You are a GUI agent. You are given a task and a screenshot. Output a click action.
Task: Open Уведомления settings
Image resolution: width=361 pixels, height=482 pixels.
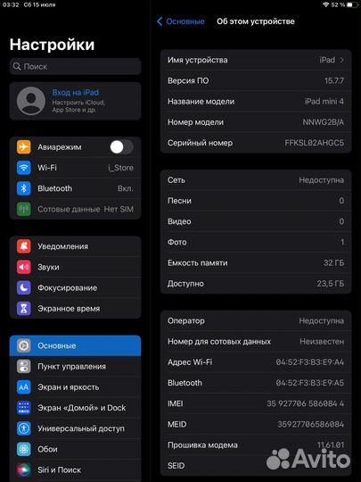75,246
